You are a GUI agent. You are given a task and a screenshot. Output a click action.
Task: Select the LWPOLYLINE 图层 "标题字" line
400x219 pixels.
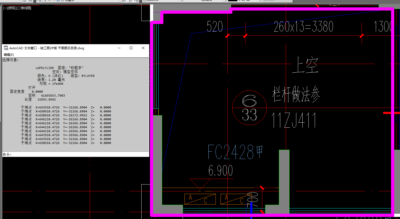coord(59,68)
